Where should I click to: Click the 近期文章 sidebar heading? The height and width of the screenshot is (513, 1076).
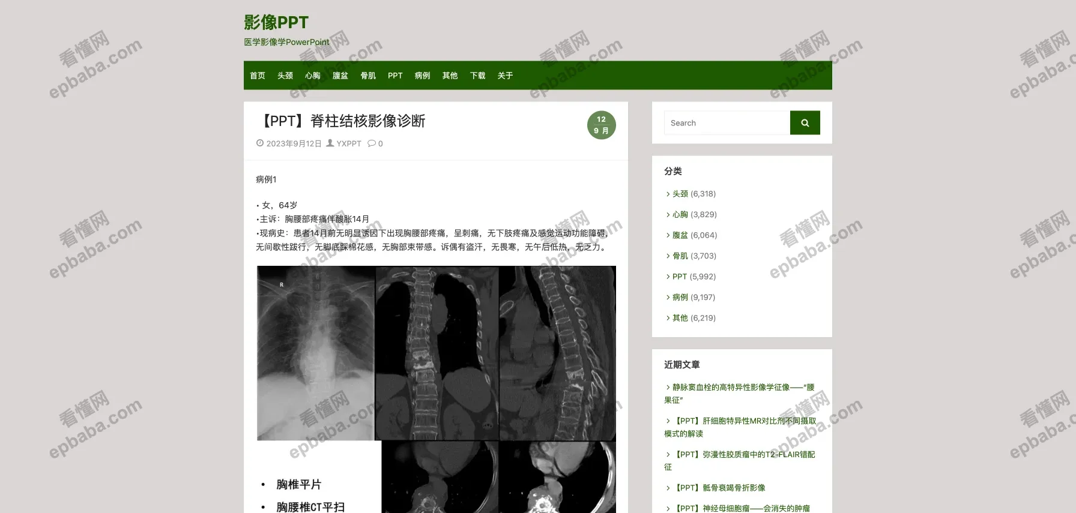click(x=682, y=365)
